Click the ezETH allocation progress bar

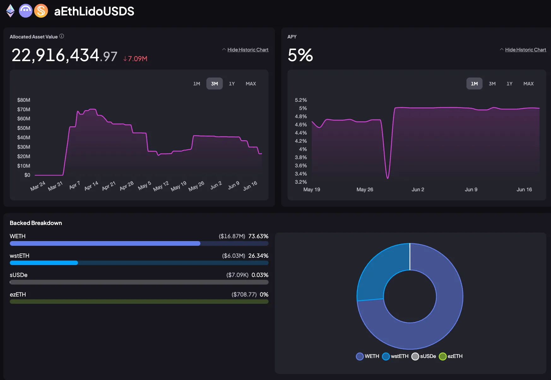(139, 302)
